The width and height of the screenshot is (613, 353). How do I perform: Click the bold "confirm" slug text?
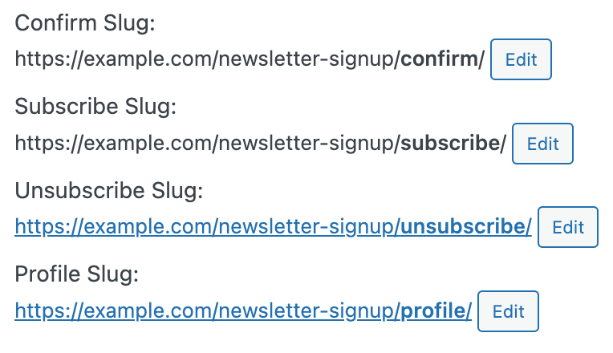(439, 60)
